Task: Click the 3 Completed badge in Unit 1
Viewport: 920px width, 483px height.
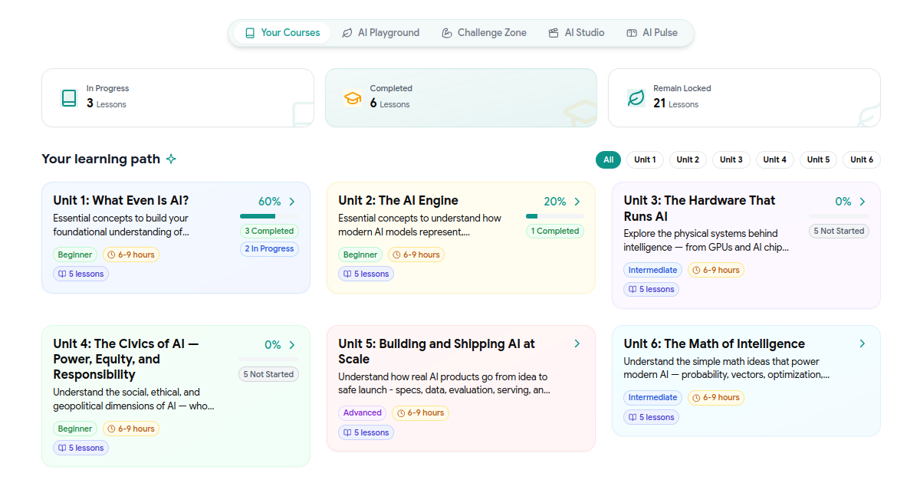Action: (x=269, y=231)
